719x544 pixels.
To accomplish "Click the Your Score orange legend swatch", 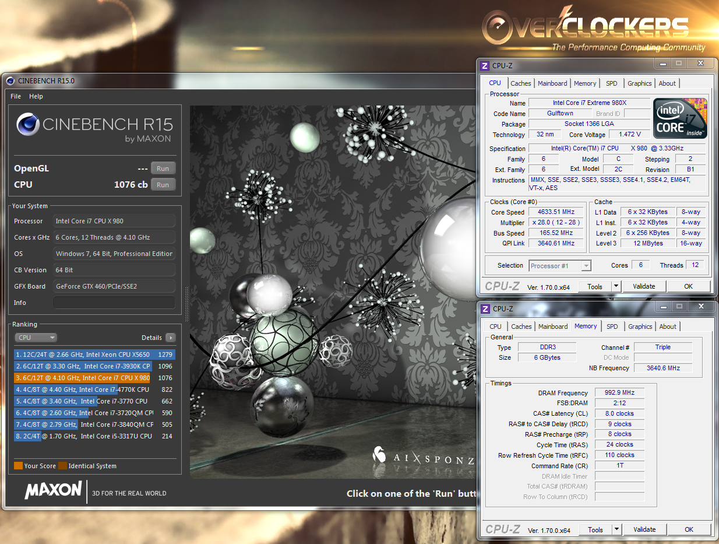I will [x=18, y=466].
